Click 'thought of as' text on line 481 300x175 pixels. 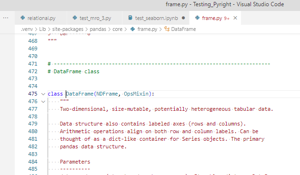click(x=80, y=139)
